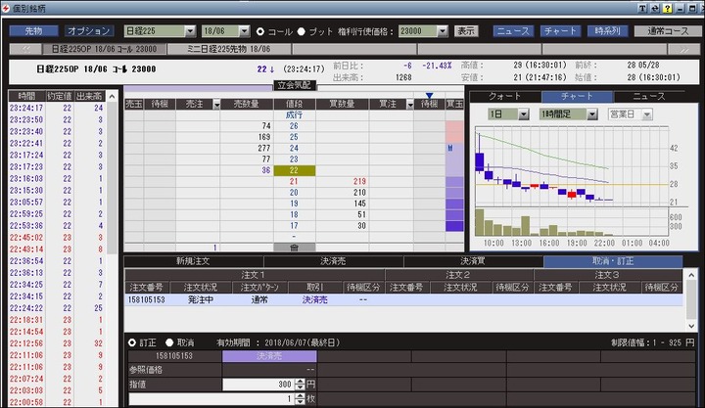Click the blue M marker in 買玉 column
This screenshot has width=705, height=408.
tap(450, 148)
